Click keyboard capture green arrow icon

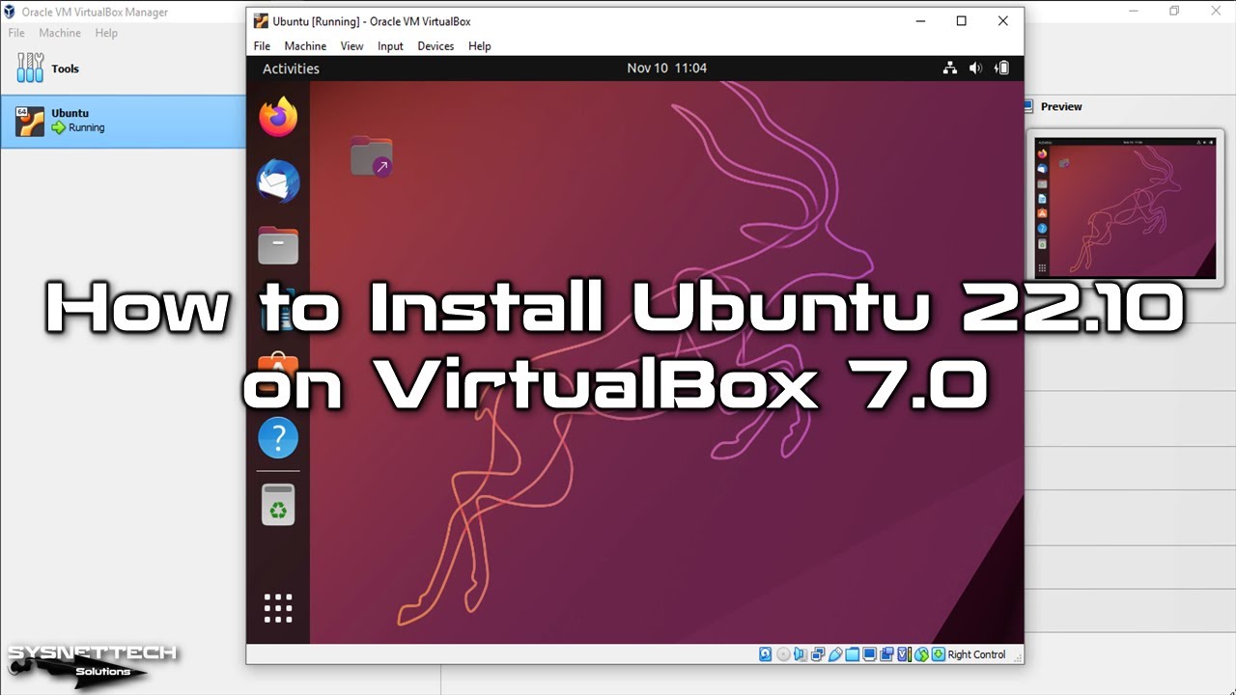tap(939, 654)
